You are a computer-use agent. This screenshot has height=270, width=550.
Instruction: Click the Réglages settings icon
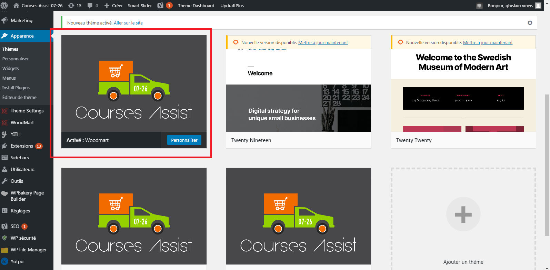tap(4, 211)
